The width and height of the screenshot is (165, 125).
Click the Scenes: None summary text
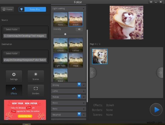103,115
